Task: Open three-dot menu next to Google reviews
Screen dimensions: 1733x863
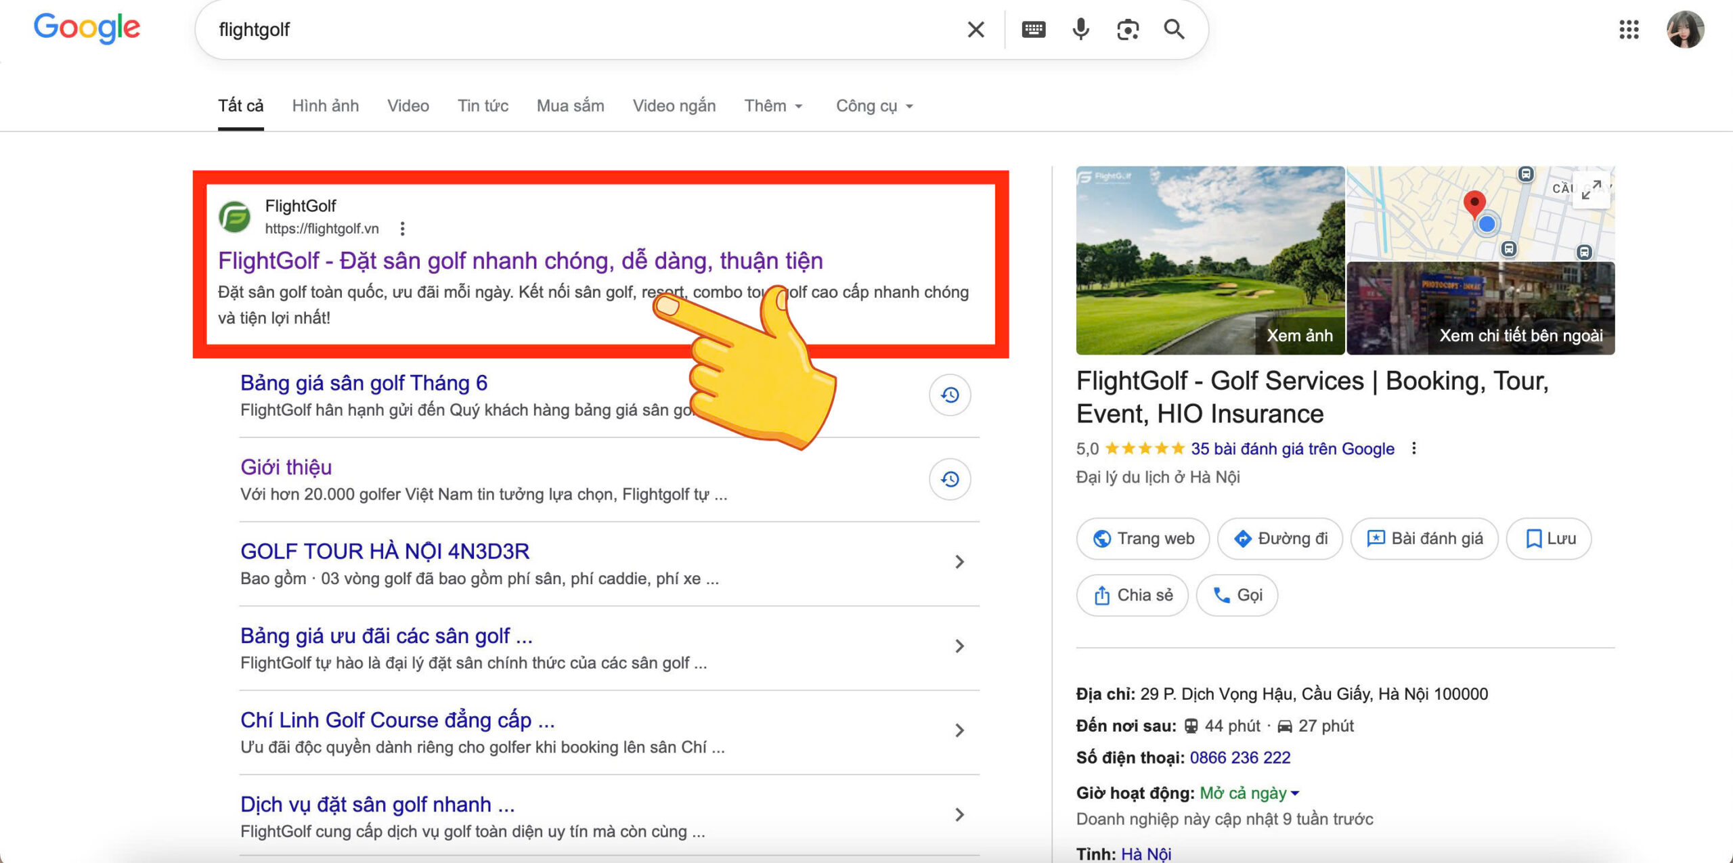Action: click(x=1413, y=449)
